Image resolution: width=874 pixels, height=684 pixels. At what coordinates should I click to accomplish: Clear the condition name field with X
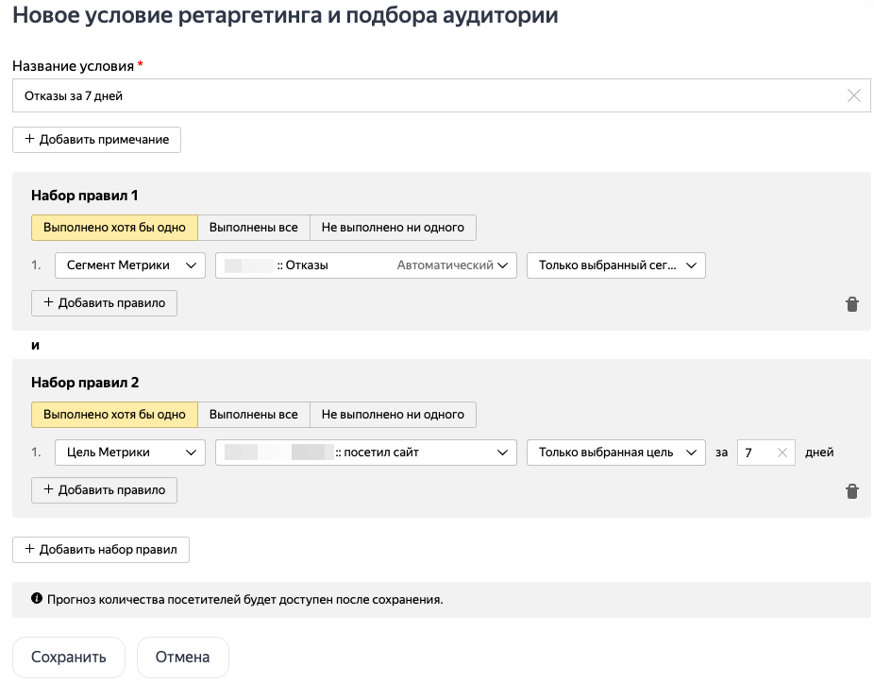click(853, 95)
